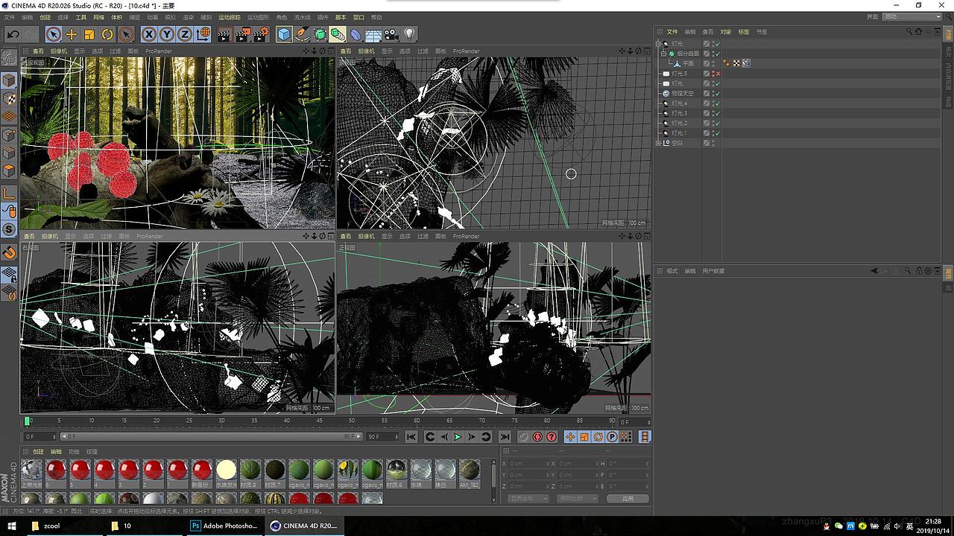Open the 脚本 menu in the menu bar
The image size is (954, 536).
[341, 17]
